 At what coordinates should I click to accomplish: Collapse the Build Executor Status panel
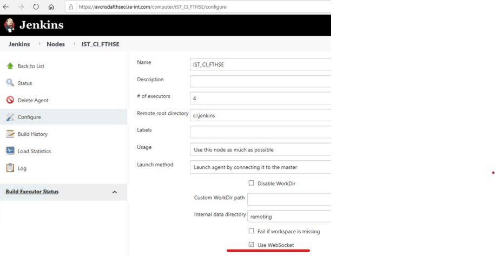(x=115, y=192)
